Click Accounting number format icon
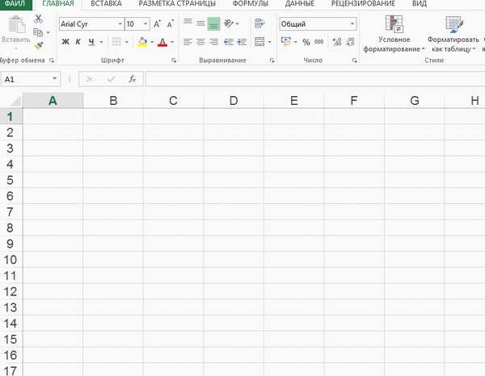This screenshot has height=376, width=485. [x=286, y=42]
